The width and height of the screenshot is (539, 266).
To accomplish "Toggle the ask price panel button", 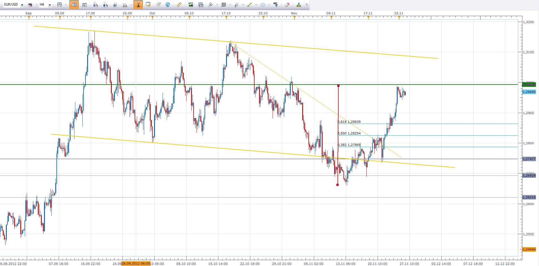I will point(84,5).
